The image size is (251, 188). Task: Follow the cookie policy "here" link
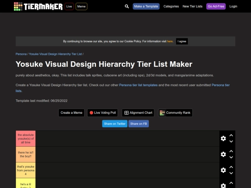[x=170, y=41]
